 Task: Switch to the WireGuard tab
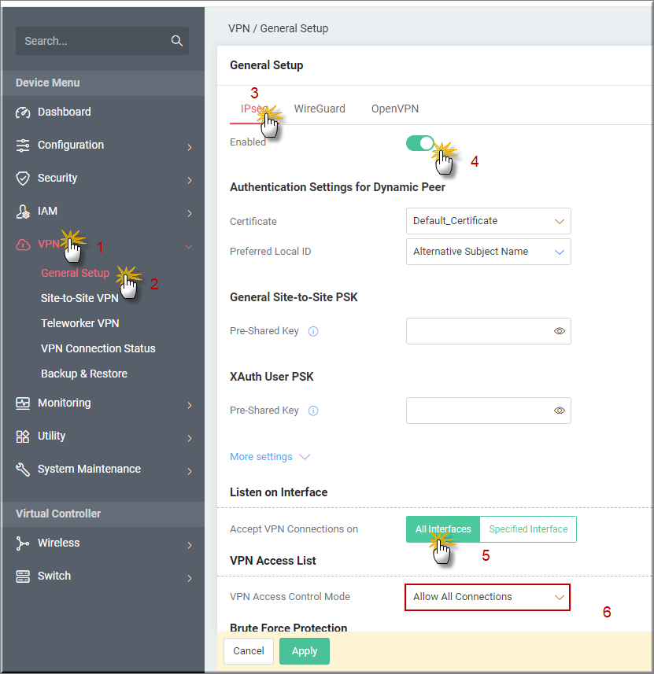click(320, 109)
